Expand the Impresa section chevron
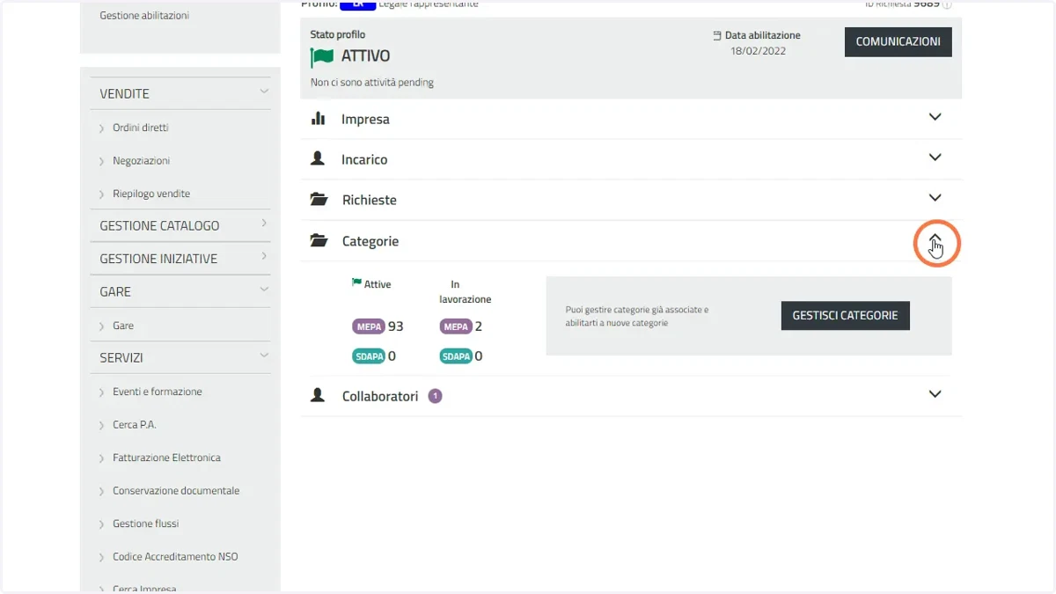Image resolution: width=1056 pixels, height=594 pixels. 935,117
